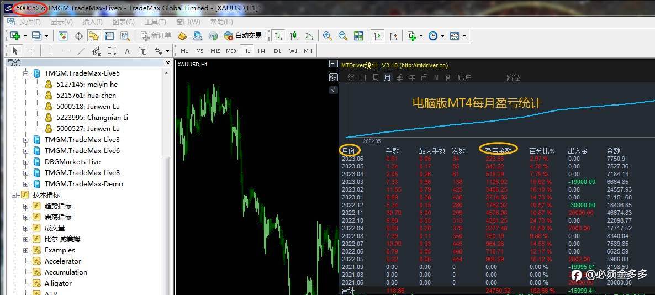Expand the TMGM.TradeMax-Live3 server node

pyautogui.click(x=26, y=140)
